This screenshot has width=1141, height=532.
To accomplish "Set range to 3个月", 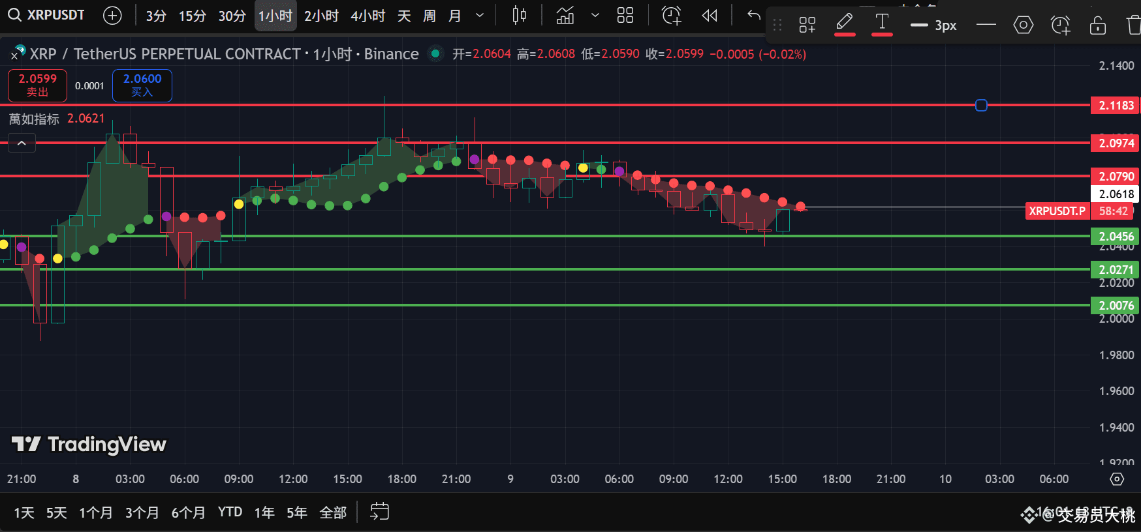I will point(142,513).
